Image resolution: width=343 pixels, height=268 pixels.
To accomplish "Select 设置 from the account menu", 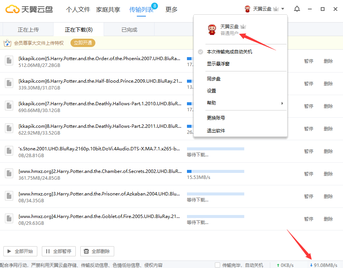I will click(x=211, y=91).
